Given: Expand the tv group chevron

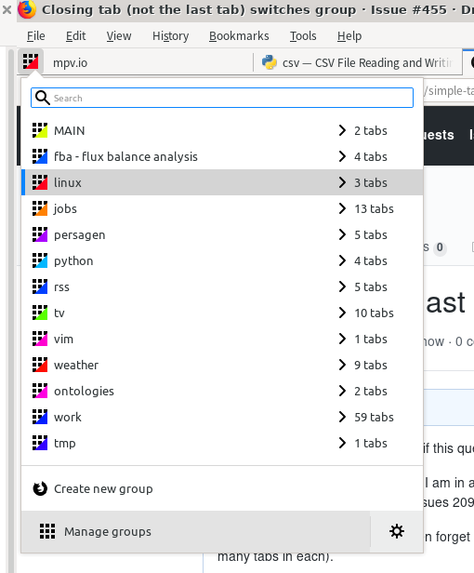Looking at the screenshot, I should tap(342, 313).
